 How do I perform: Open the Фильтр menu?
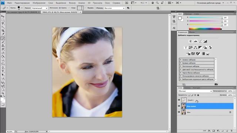tap(72, 3)
